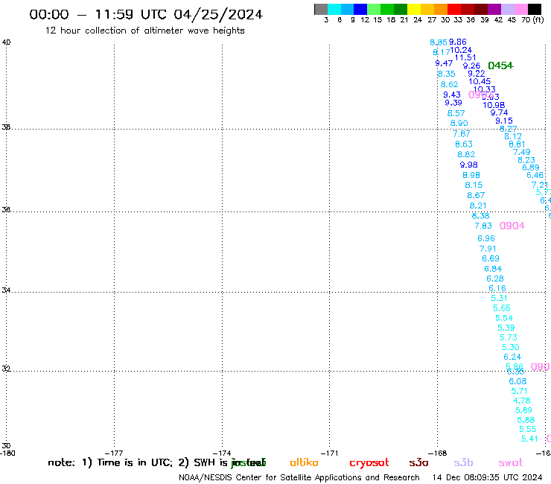The width and height of the screenshot is (551, 484).
Task: Click the pink '0904' pass time label
Action: click(x=512, y=226)
